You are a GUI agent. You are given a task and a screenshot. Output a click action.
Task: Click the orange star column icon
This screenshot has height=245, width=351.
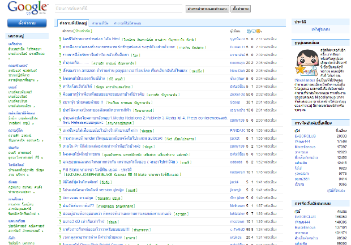tap(258, 31)
